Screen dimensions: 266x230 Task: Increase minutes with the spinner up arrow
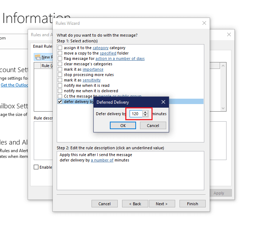click(x=145, y=112)
